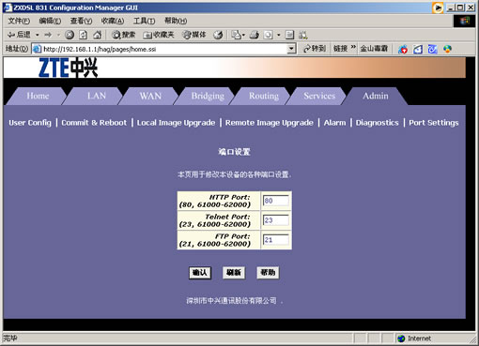
Task: Click the Refresh page icon
Action: coord(84,35)
